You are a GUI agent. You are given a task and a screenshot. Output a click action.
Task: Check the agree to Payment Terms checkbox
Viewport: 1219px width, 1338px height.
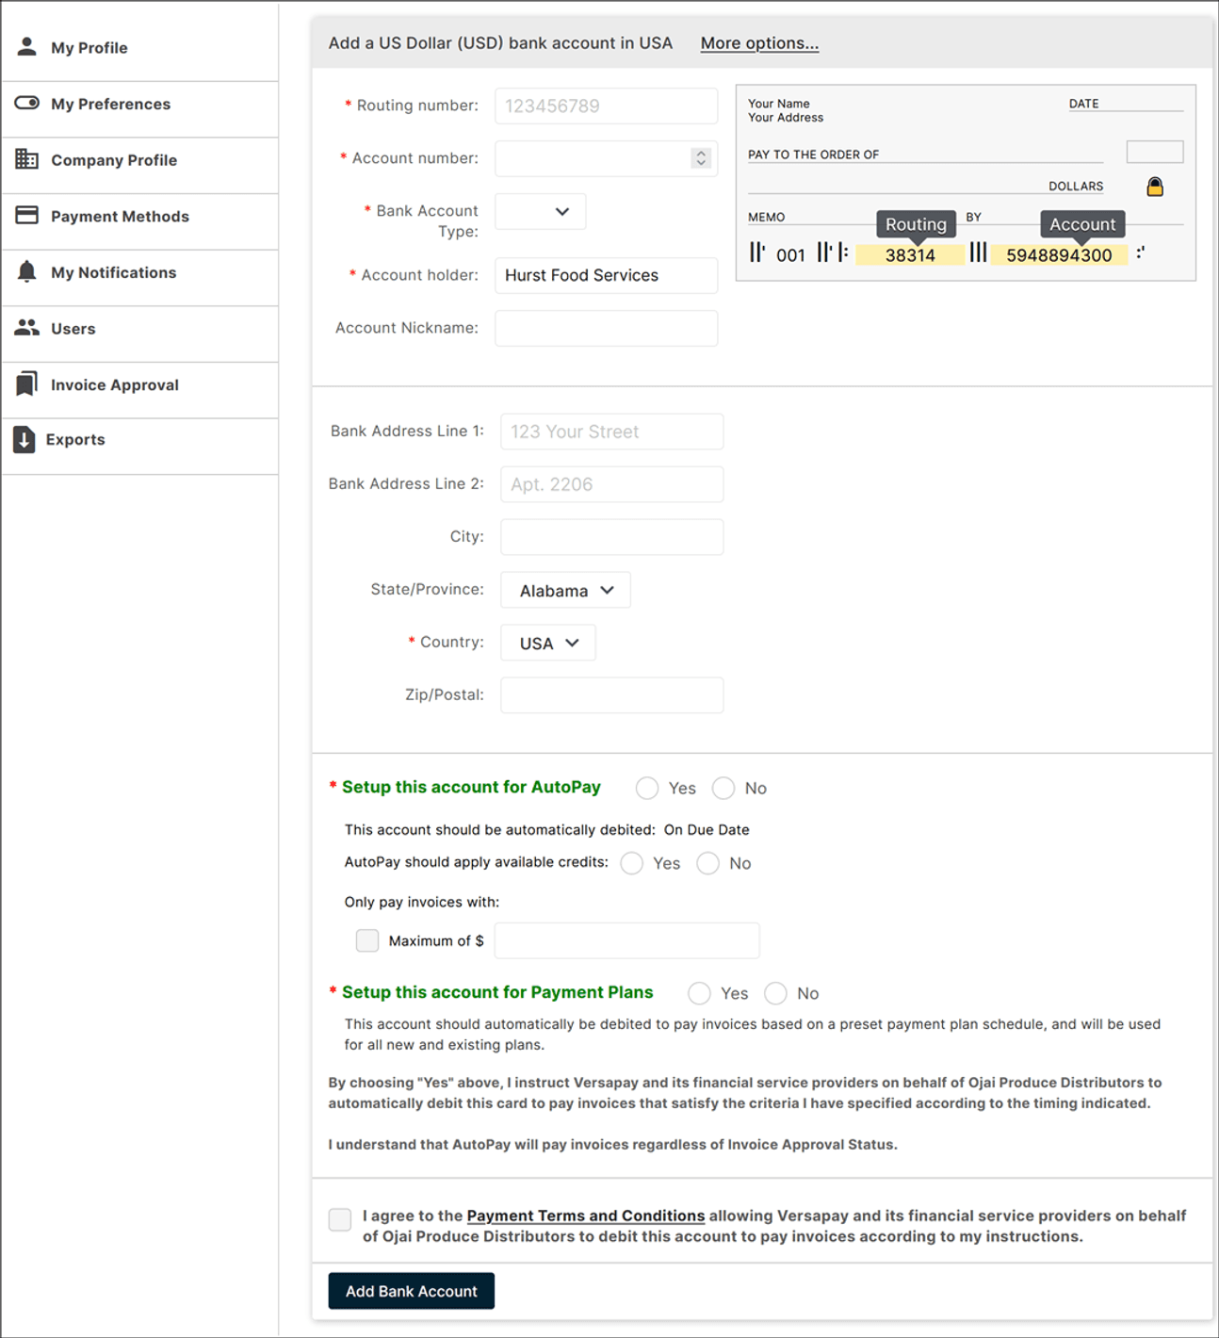pyautogui.click(x=340, y=1219)
